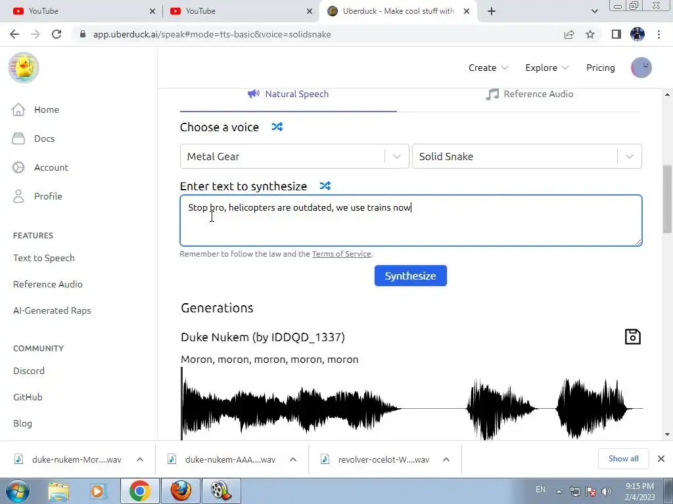Open the Terms of Service link
This screenshot has height=504, width=673.
[x=341, y=254]
